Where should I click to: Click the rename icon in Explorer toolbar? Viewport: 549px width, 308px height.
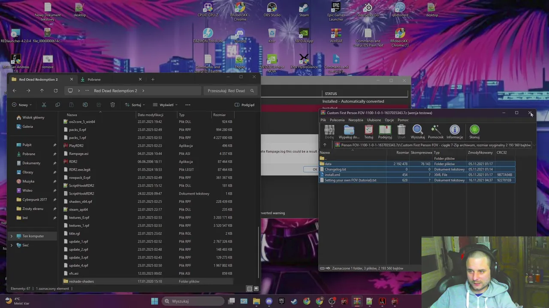pos(85,105)
